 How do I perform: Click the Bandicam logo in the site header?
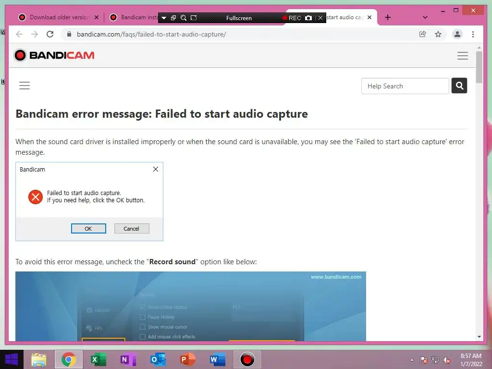pos(54,55)
